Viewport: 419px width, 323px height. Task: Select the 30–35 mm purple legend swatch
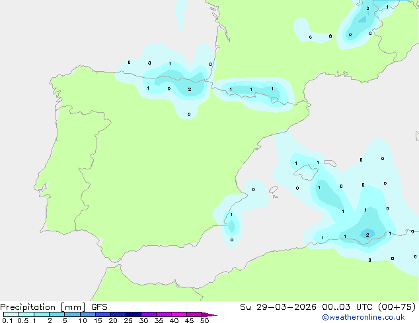coord(149,314)
